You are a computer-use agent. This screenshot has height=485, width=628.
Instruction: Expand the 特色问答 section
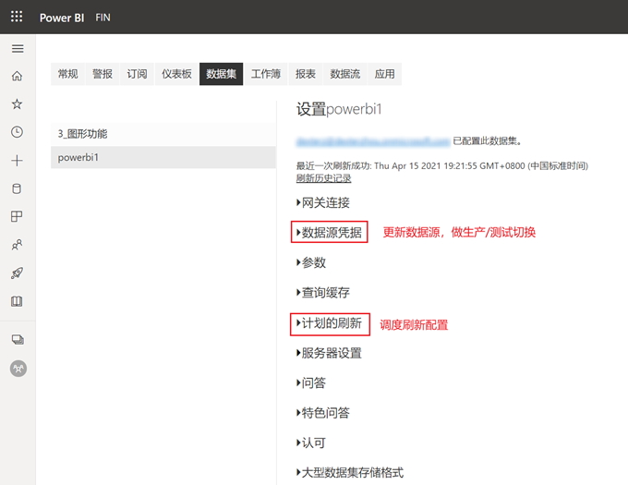tap(323, 413)
